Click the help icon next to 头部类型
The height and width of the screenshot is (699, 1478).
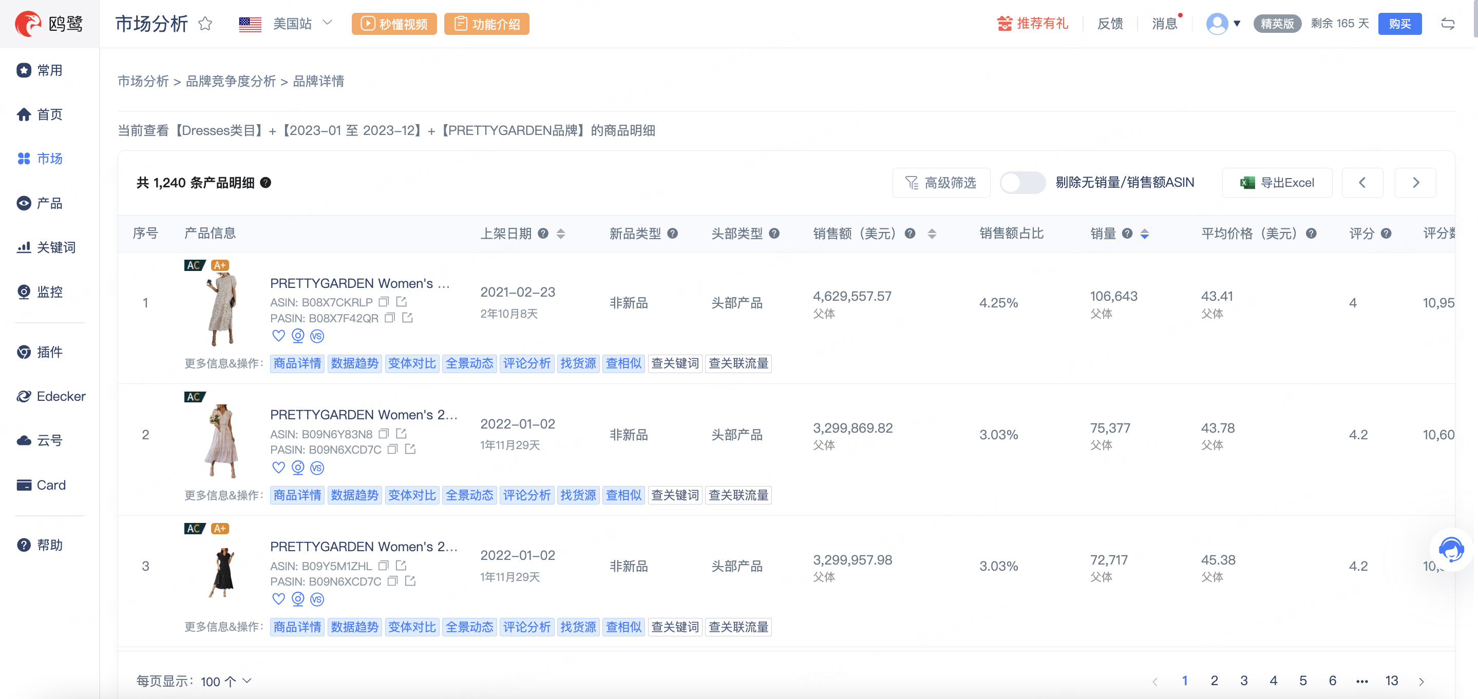[774, 234]
